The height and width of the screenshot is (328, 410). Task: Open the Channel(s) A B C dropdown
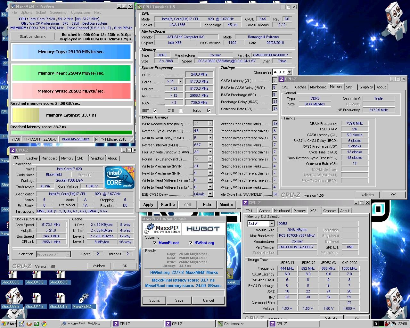tap(289, 72)
